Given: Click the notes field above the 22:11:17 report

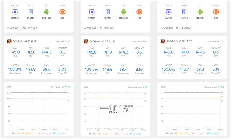Looking at the screenshot, I should [39, 28].
